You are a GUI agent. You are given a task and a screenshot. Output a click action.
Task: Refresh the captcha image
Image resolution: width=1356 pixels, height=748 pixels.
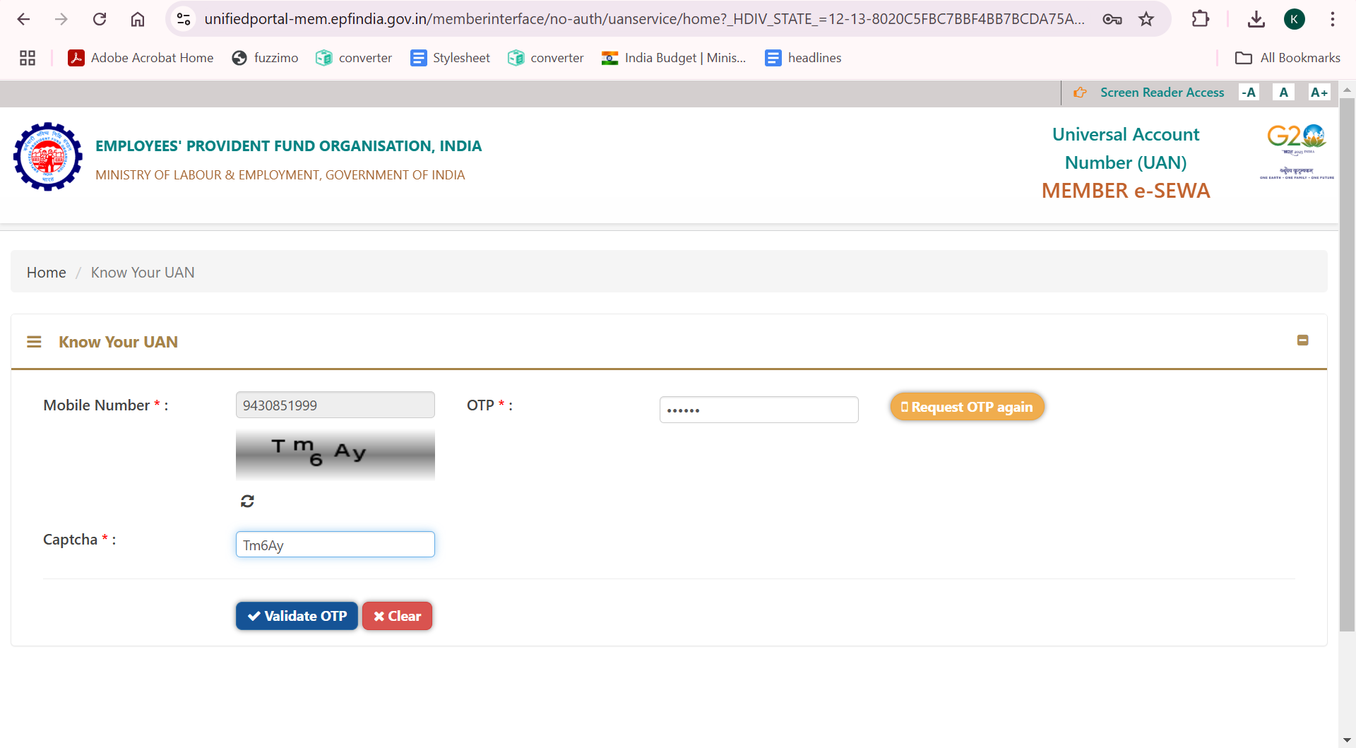click(246, 500)
